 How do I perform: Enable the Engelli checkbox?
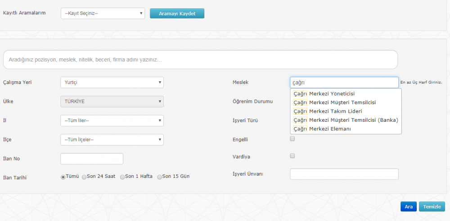point(292,139)
